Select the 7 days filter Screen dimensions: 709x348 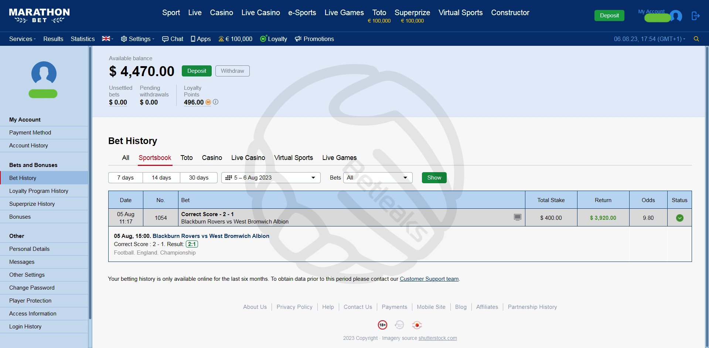126,178
